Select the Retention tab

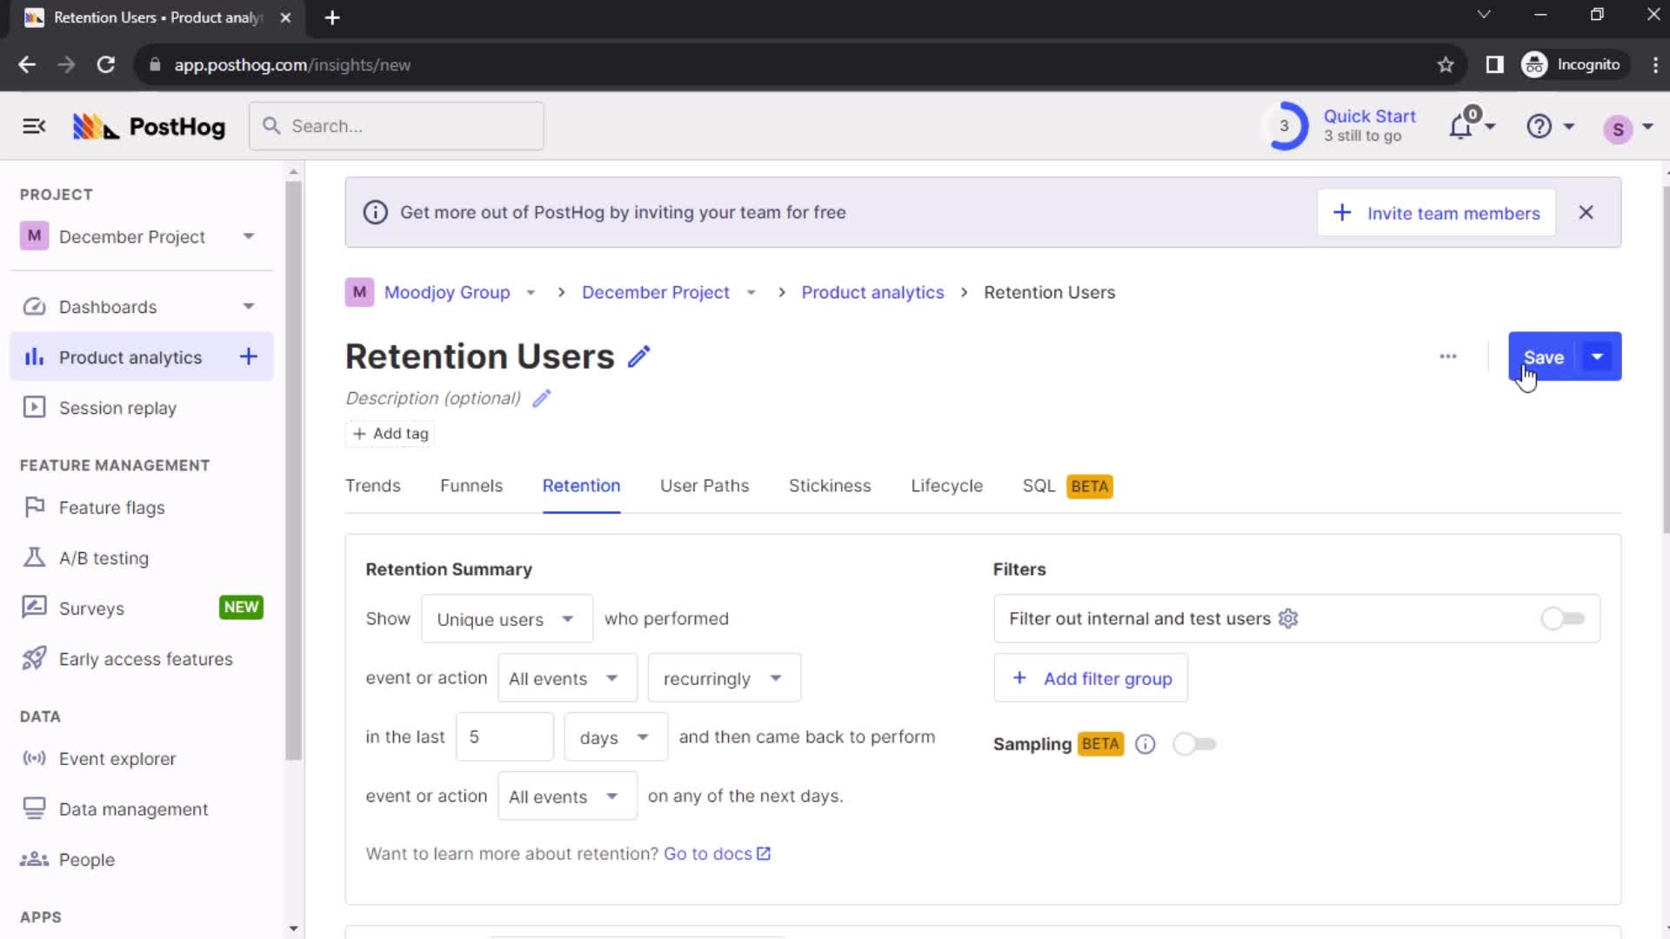pos(582,486)
